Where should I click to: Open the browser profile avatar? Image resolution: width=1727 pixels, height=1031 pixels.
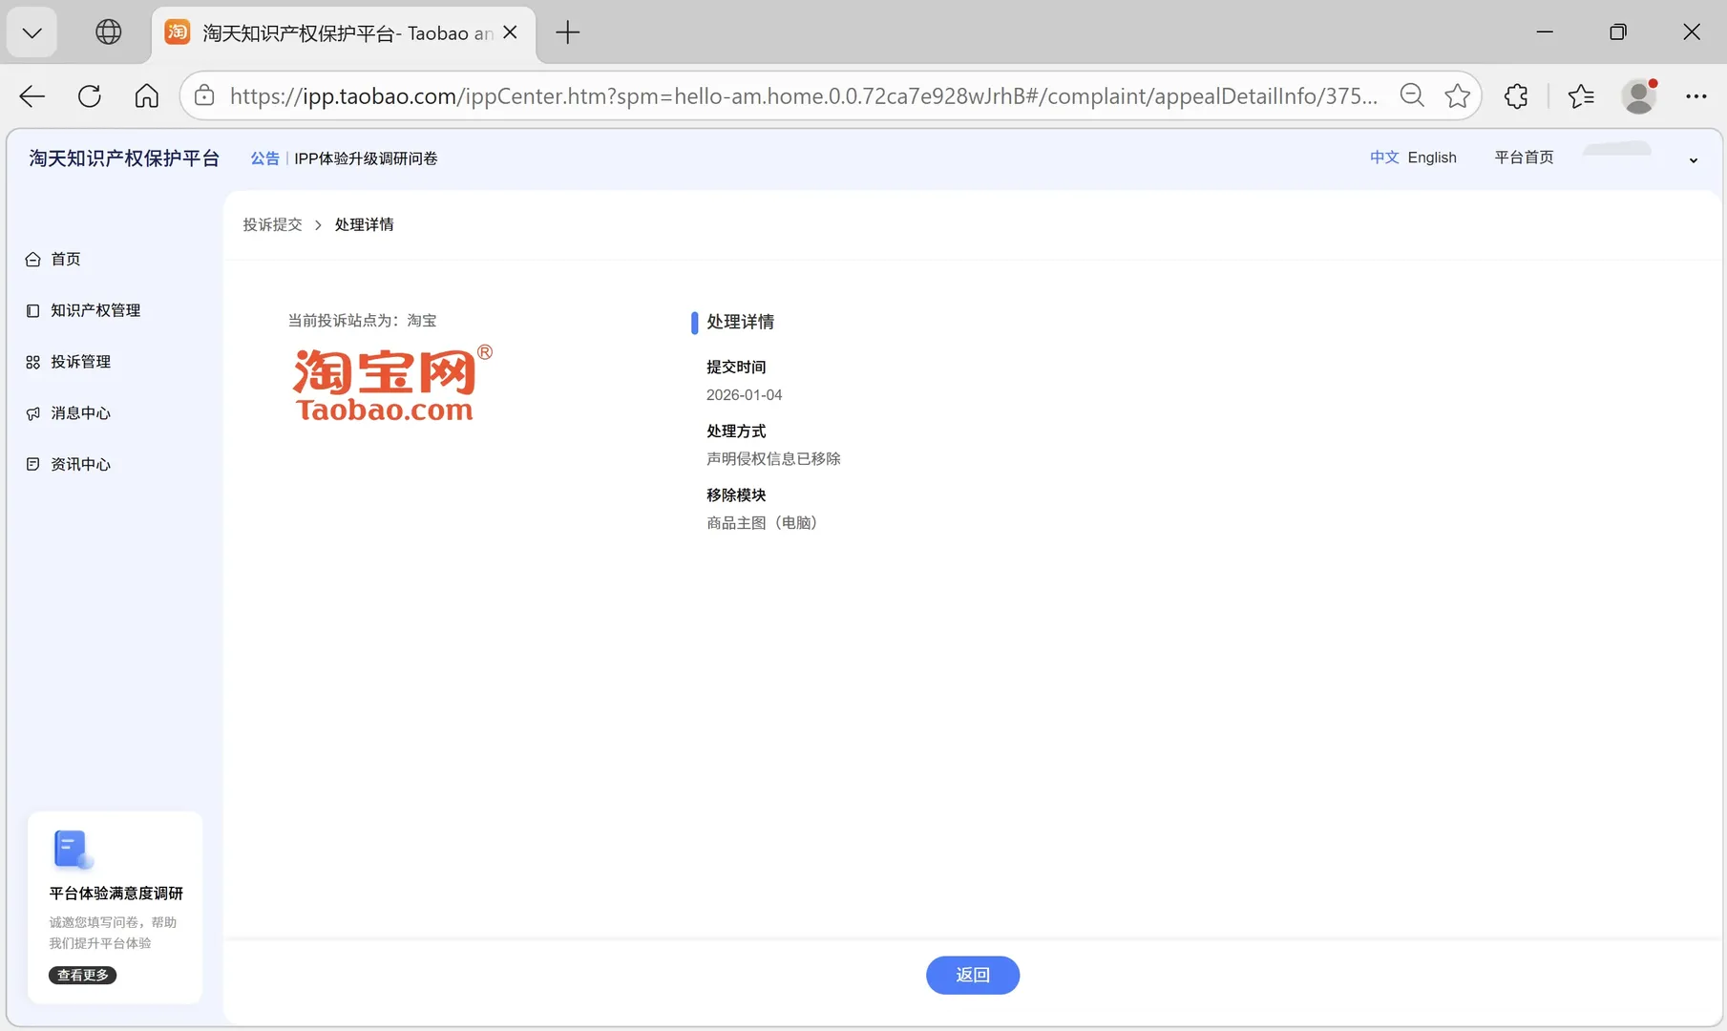1639,95
